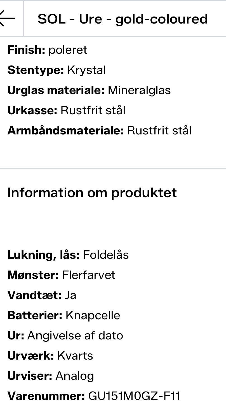Tap the Information om produktet heading

92,193
